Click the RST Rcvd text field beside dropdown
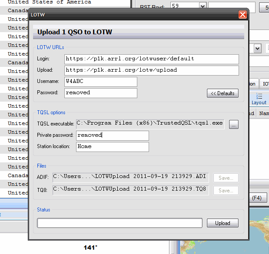269x254 pixels. [232, 7]
